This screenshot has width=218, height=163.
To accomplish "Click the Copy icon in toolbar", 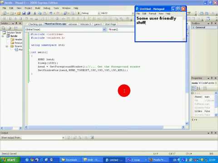I will tap(40, 13).
